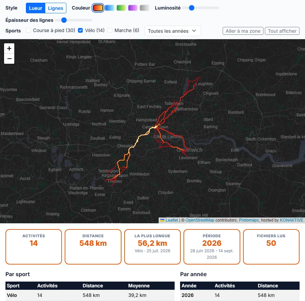Click the Période 2026 card

(x=212, y=247)
